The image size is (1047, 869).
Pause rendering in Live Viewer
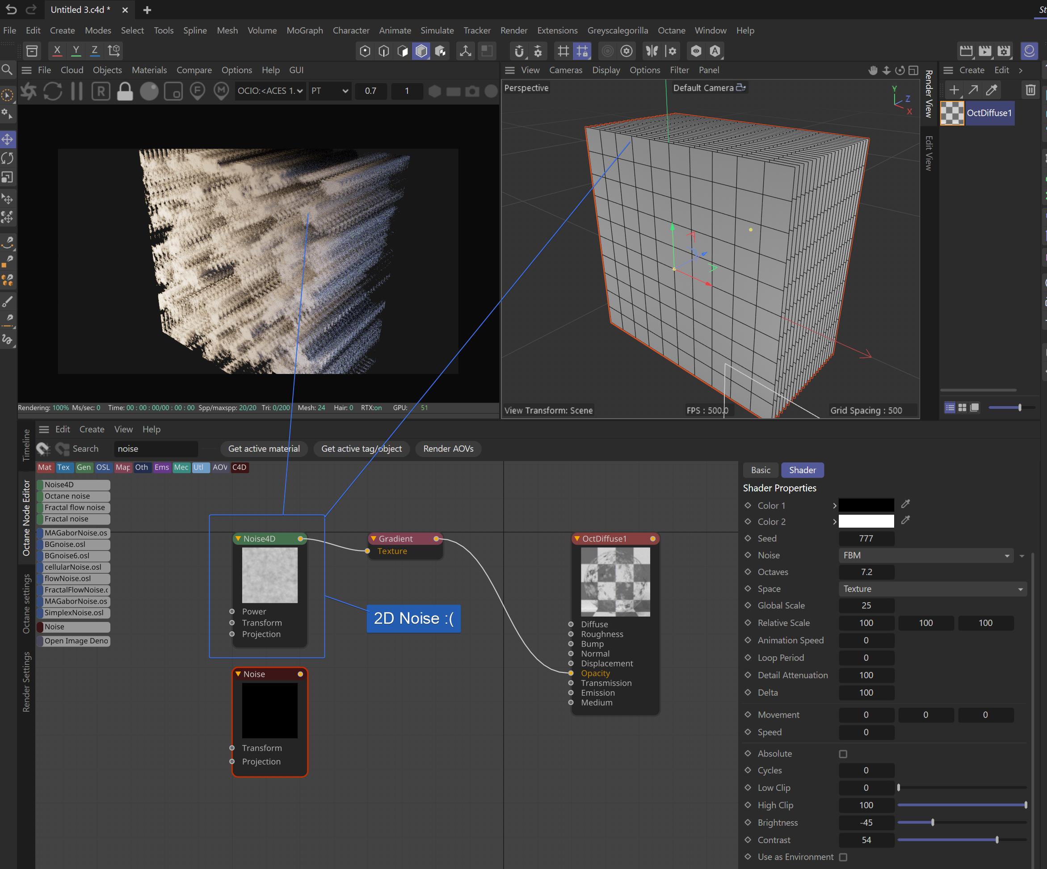(x=77, y=91)
